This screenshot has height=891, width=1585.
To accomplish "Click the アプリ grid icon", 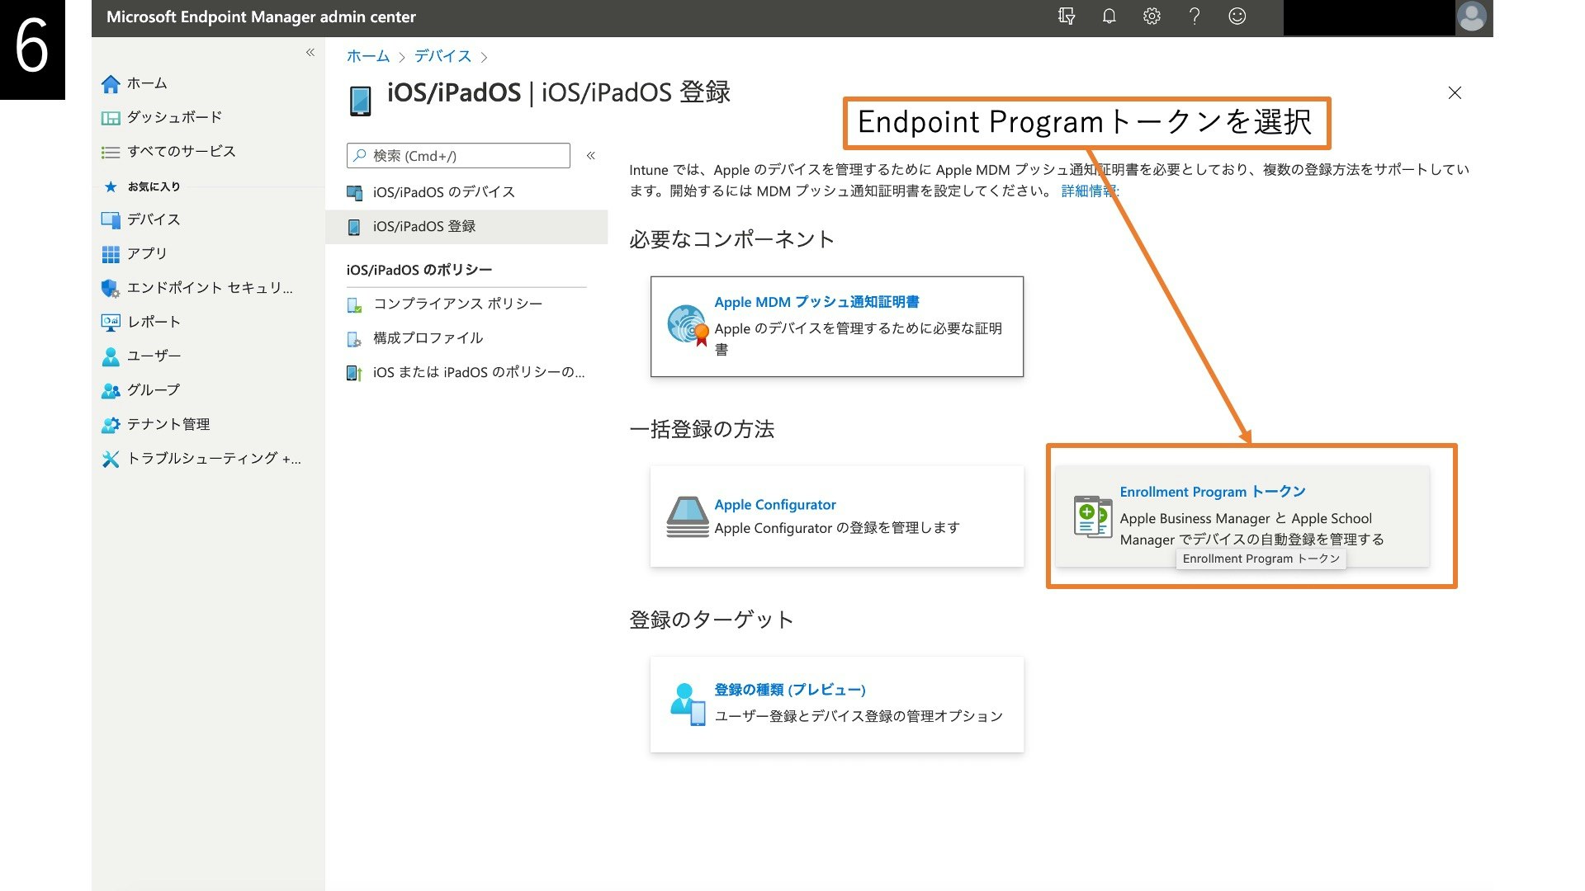I will coord(111,254).
